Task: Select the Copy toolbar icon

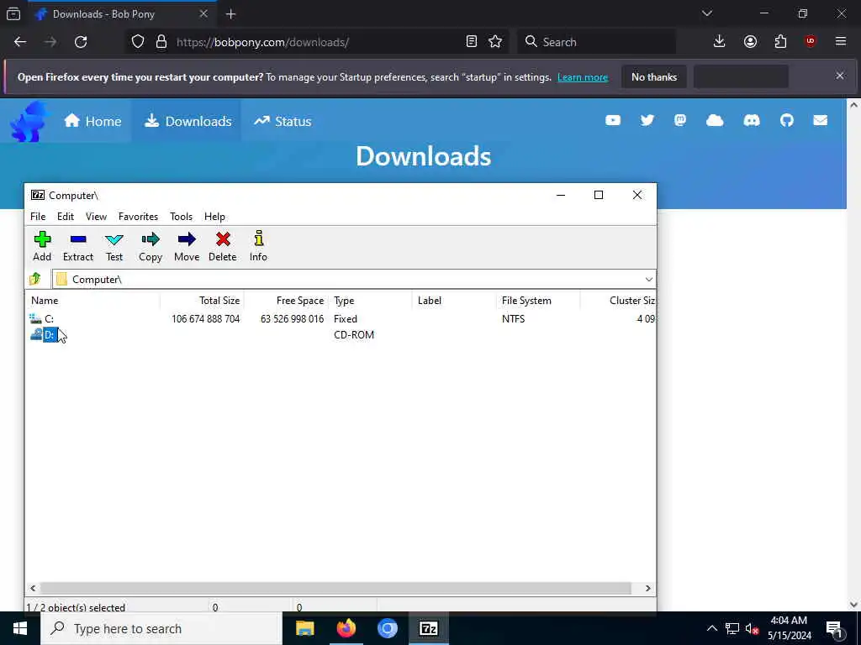Action: (x=151, y=246)
